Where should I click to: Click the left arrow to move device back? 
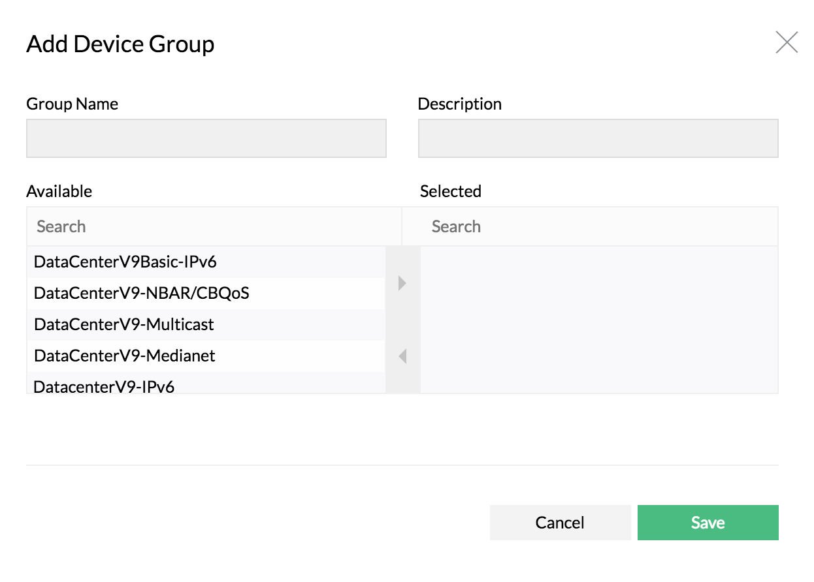coord(402,356)
